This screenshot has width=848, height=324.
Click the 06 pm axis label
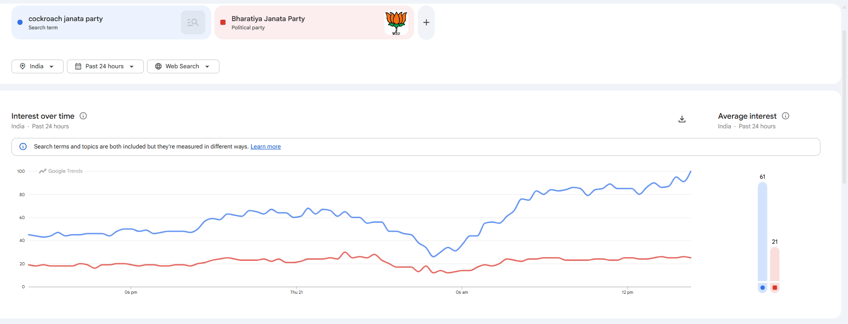coord(131,292)
